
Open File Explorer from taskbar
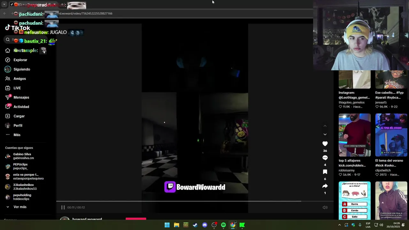[176, 225]
